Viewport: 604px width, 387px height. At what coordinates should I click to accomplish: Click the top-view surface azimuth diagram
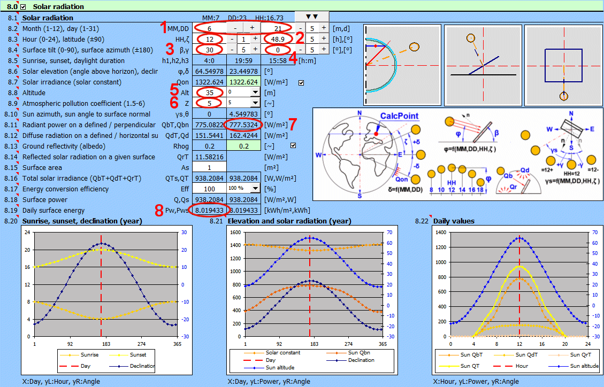[563, 65]
